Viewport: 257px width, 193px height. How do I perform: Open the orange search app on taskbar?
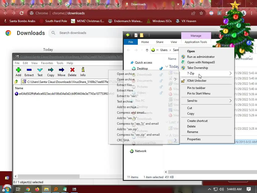[x=56, y=189]
